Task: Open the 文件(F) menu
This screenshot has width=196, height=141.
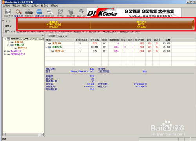Action: 6,5
